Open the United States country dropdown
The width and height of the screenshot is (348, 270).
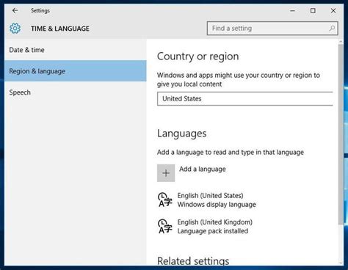pos(245,99)
